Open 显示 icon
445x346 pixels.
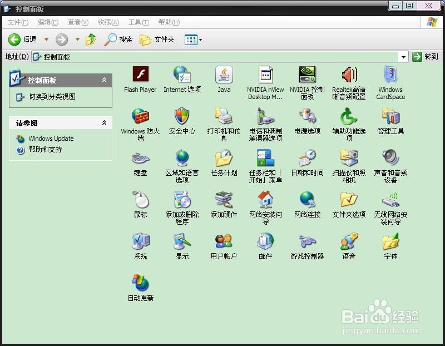coord(182,241)
